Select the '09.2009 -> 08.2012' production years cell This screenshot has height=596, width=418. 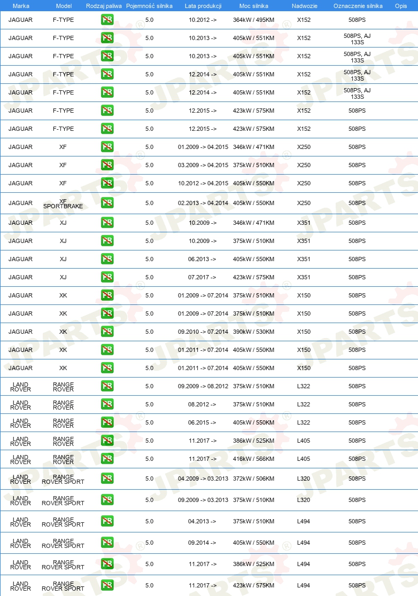pos(203,386)
